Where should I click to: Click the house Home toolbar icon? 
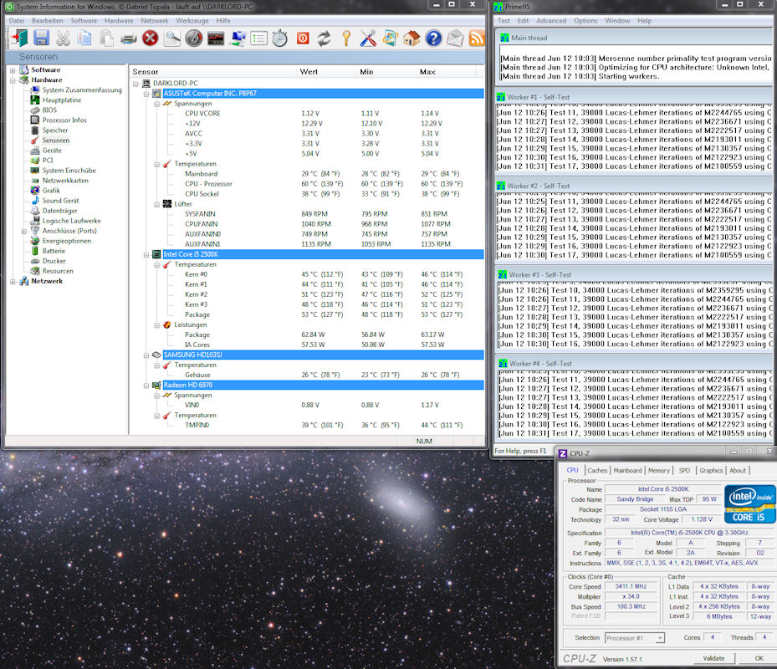(411, 38)
